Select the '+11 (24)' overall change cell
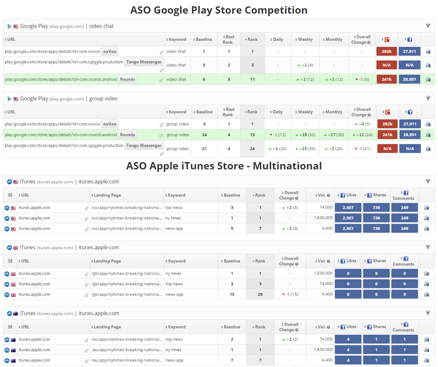 coord(362,135)
